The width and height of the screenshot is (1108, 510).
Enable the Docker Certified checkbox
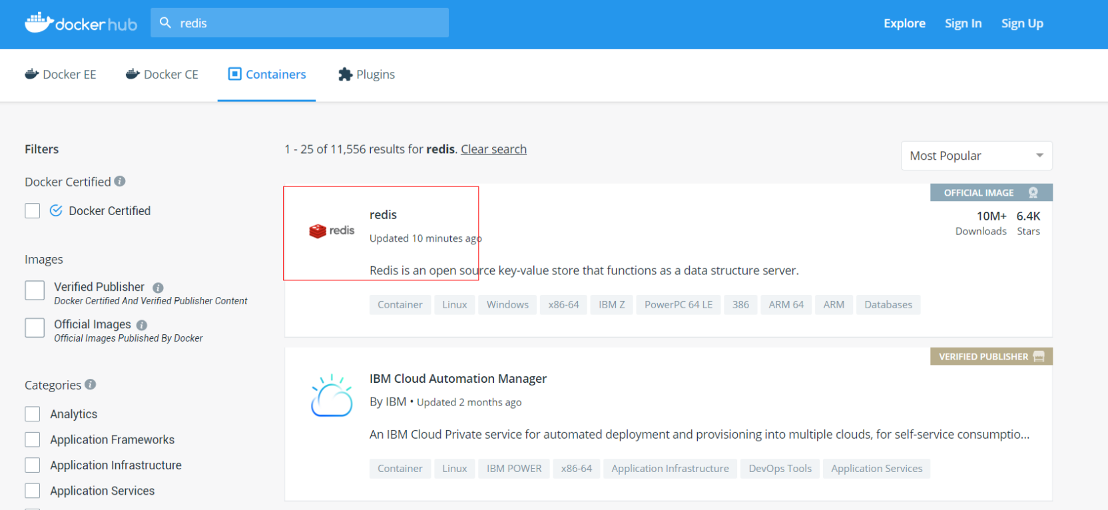pyautogui.click(x=33, y=211)
